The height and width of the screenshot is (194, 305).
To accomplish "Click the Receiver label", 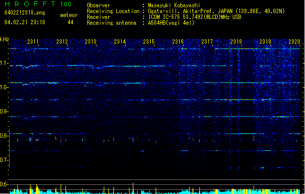I will pyautogui.click(x=98, y=17).
